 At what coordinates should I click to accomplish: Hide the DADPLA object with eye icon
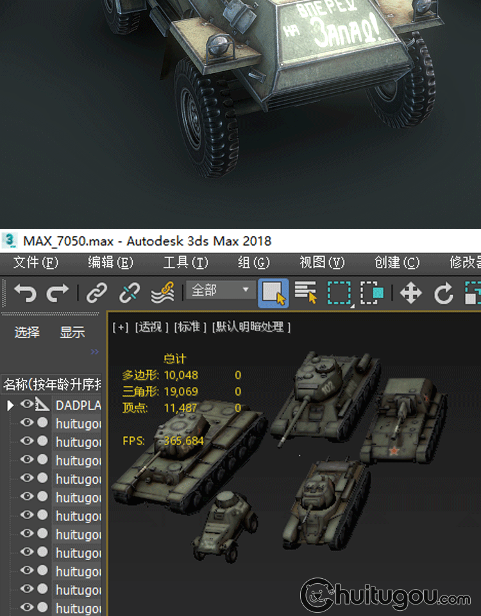point(27,404)
